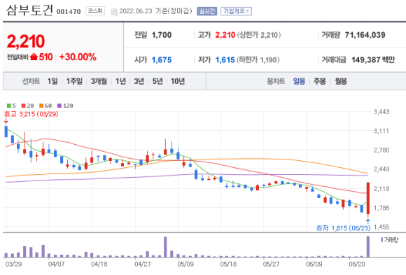
Task: Click the tallest volume bar near 05/09
Action: tap(165, 247)
